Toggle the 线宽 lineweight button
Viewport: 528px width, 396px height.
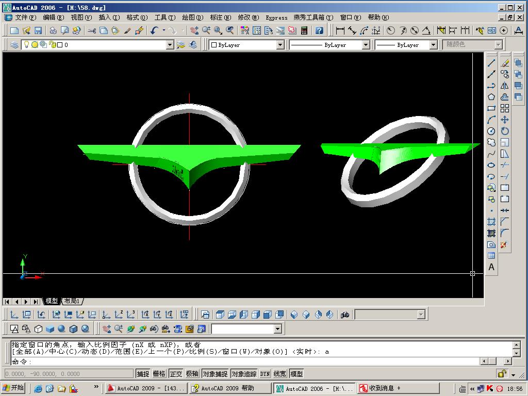point(279,374)
